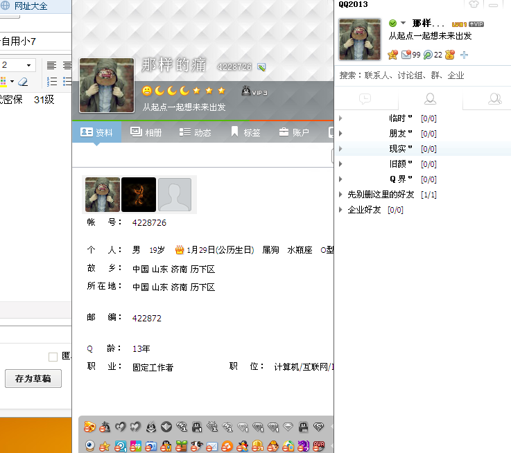Select the dark flame avatar thumbnail
Screen dimensions: 511x453
pyautogui.click(x=139, y=195)
